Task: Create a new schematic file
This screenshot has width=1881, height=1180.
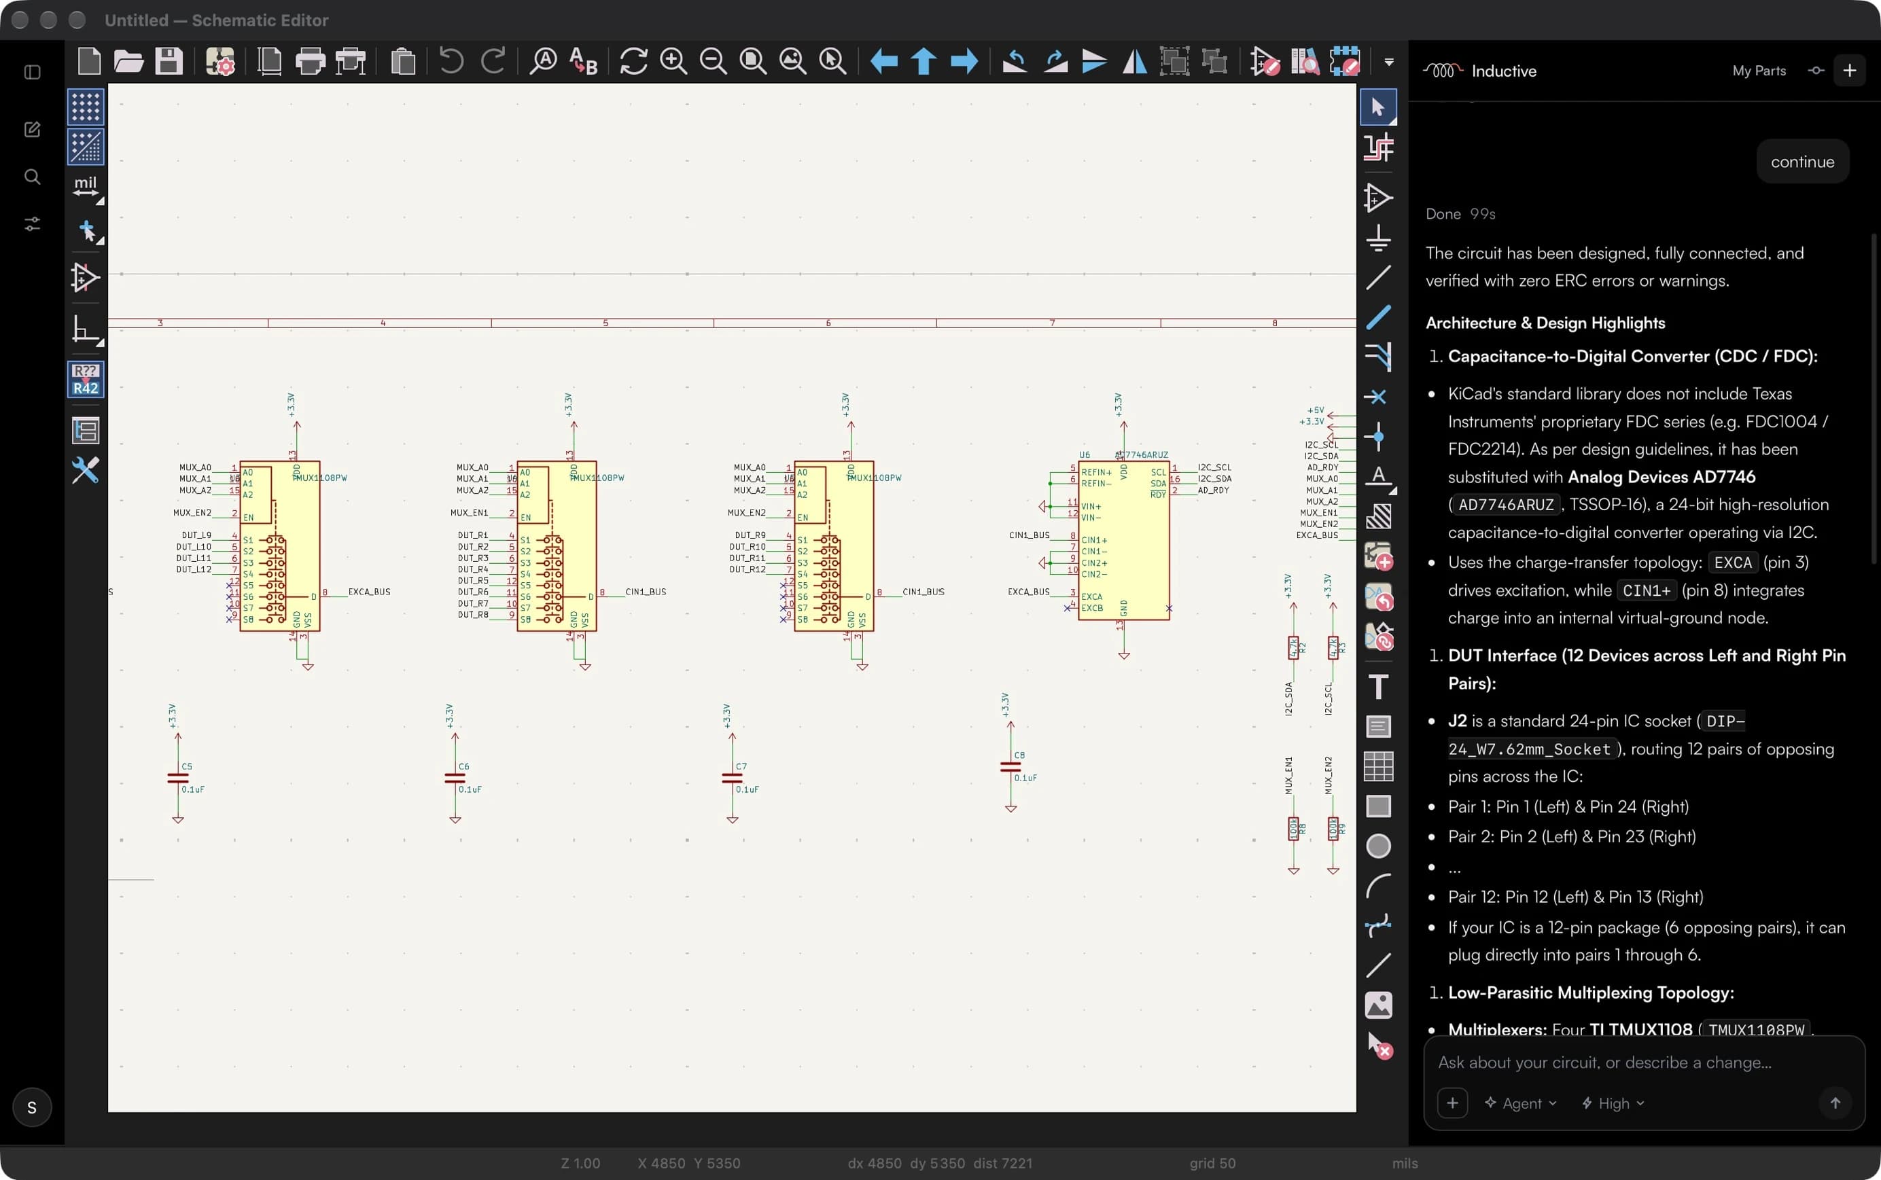Action: point(89,61)
